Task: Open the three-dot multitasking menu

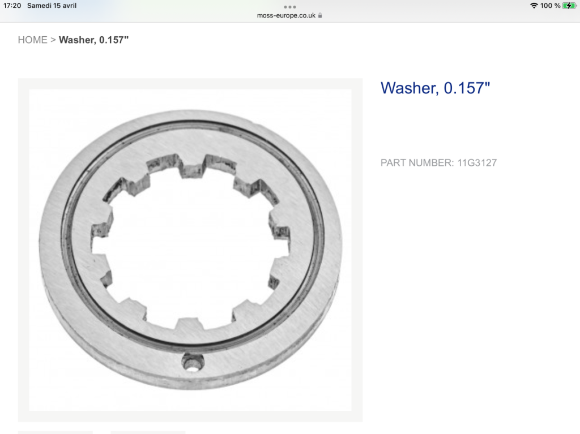Action: tap(289, 7)
